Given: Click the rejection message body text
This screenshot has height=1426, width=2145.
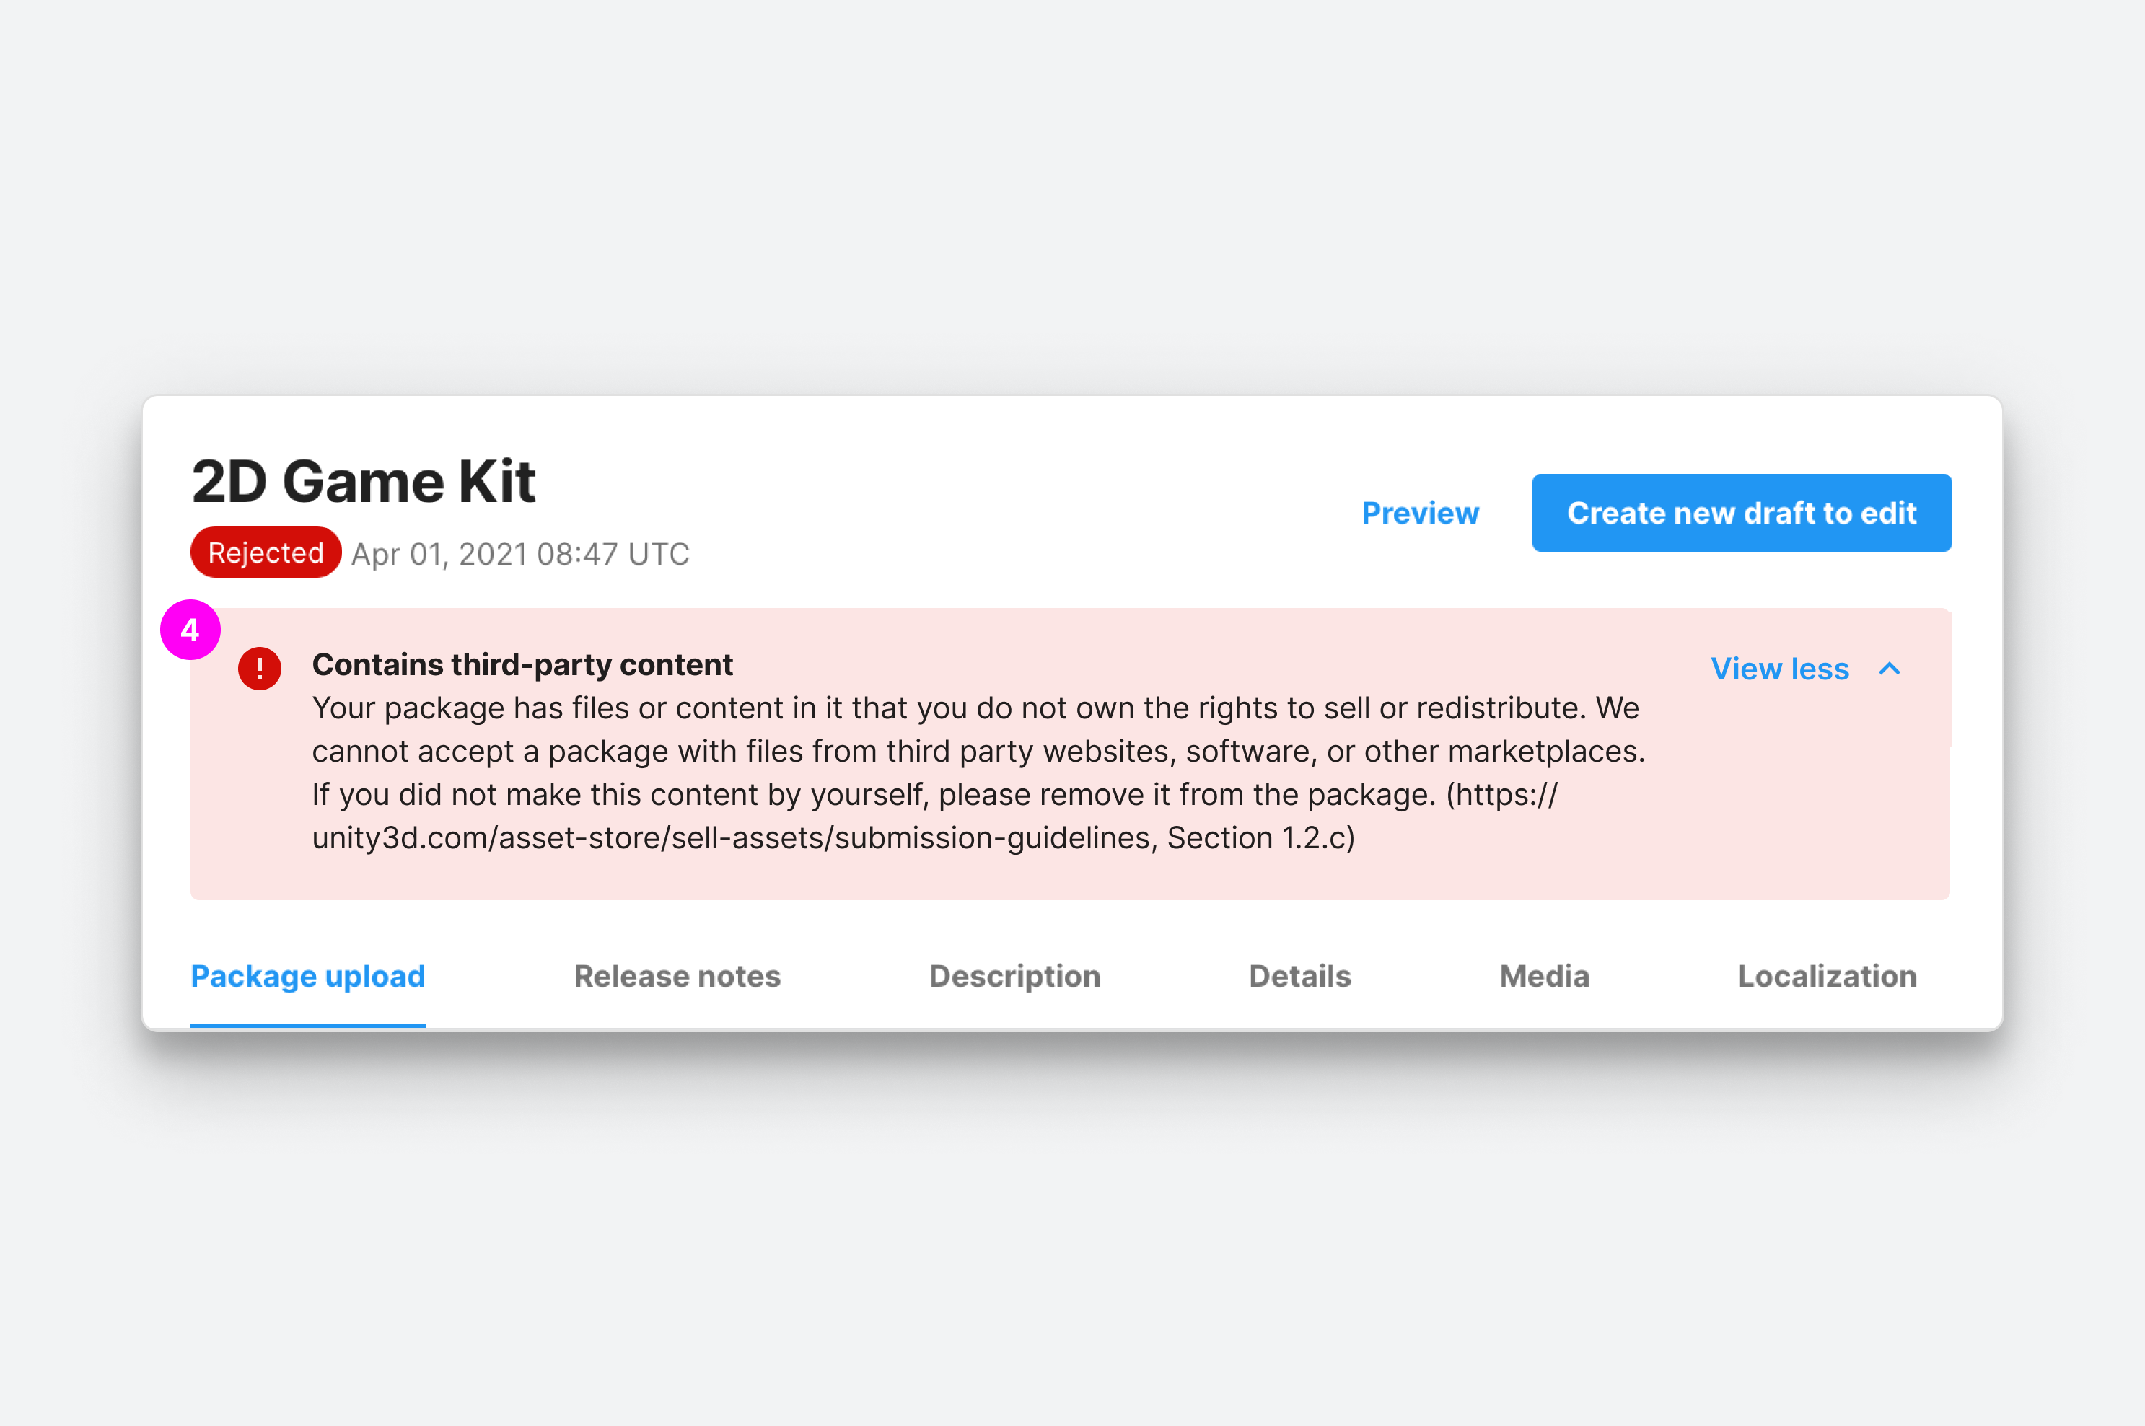Looking at the screenshot, I should click(x=978, y=772).
